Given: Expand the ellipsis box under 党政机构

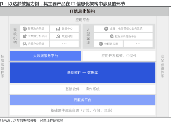Looking at the screenshot, I should coord(64,44).
